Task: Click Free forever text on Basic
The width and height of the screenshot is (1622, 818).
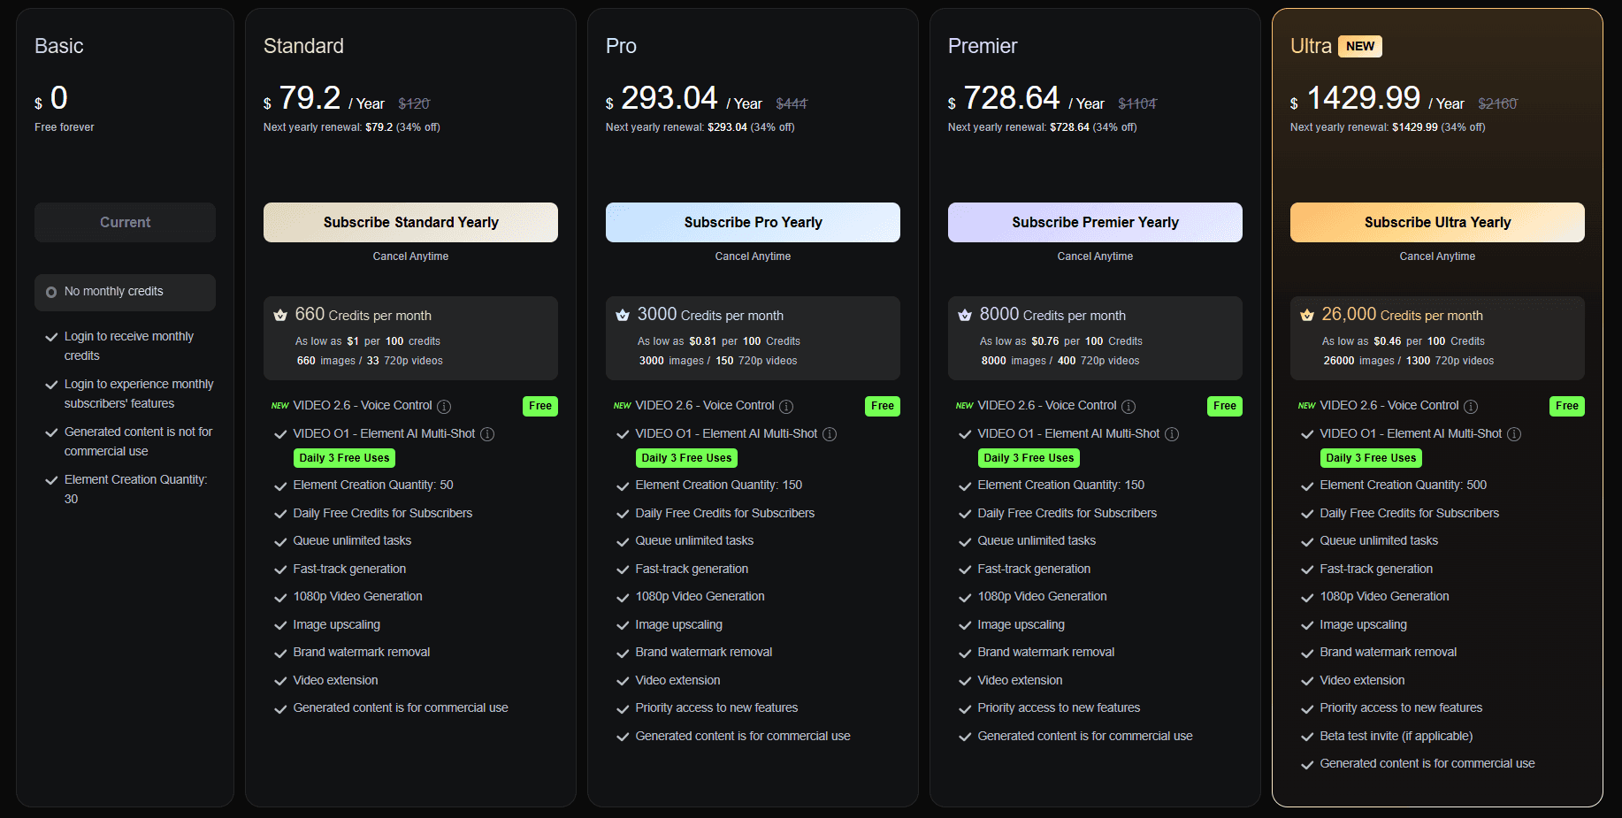Action: pos(65,127)
